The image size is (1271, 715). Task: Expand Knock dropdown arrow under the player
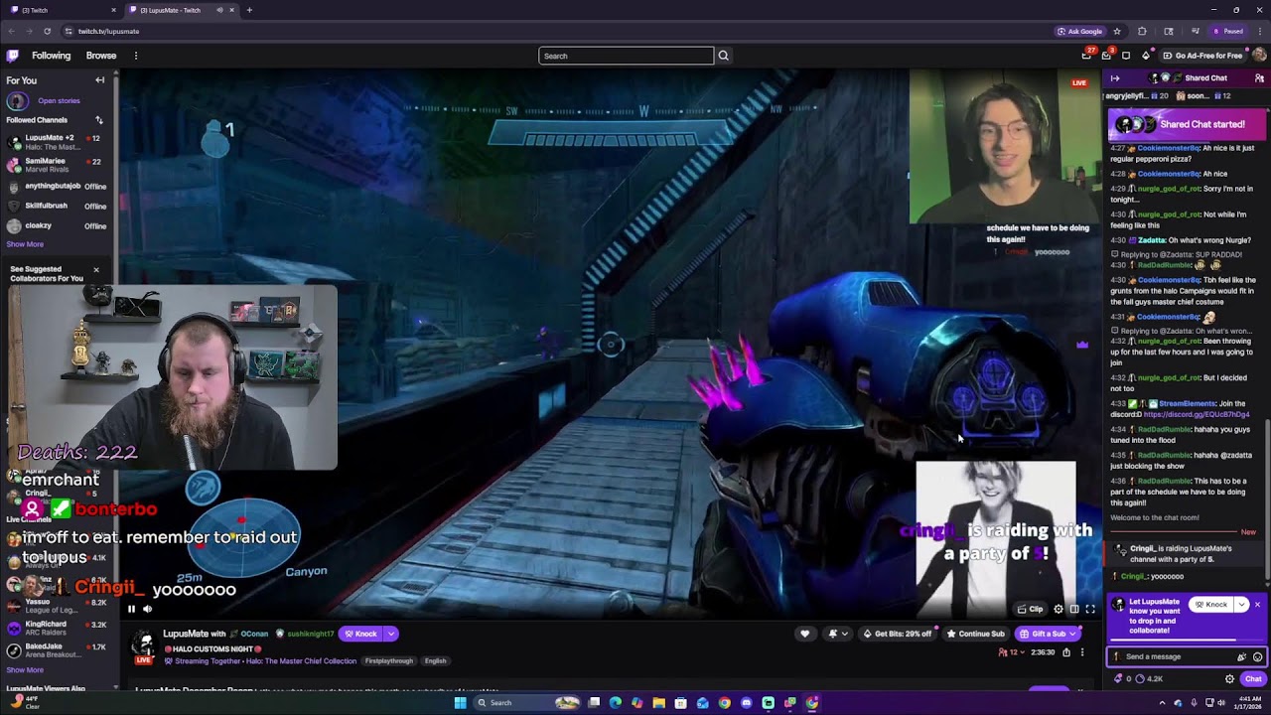(391, 634)
